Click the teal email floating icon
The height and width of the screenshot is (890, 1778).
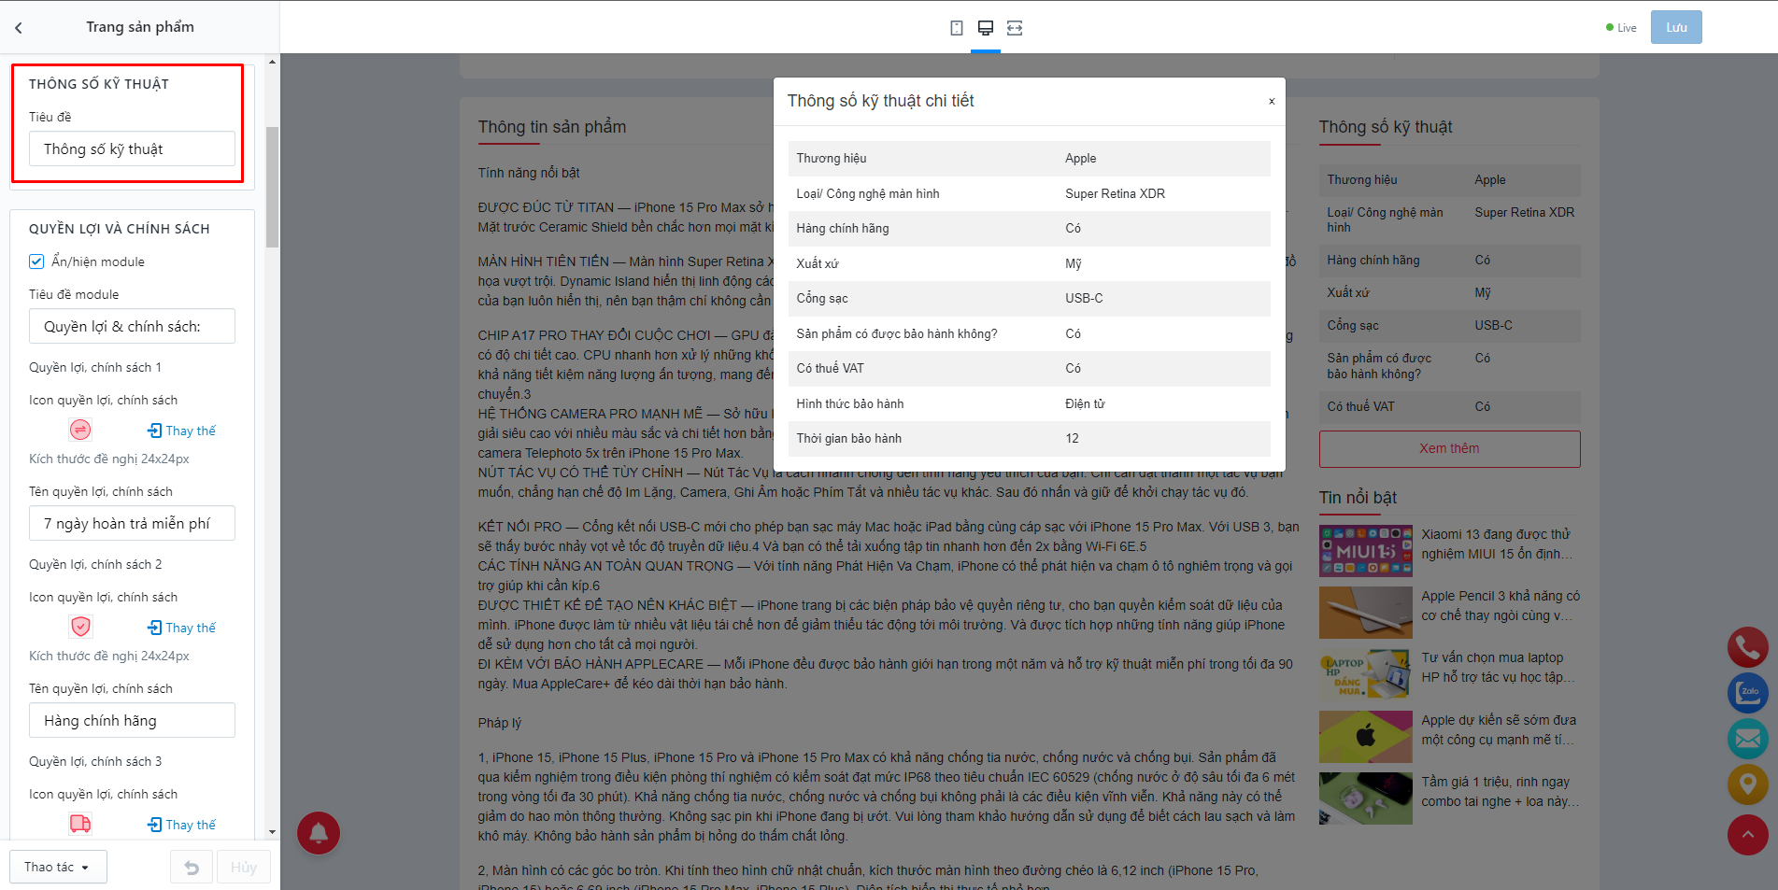click(x=1748, y=739)
